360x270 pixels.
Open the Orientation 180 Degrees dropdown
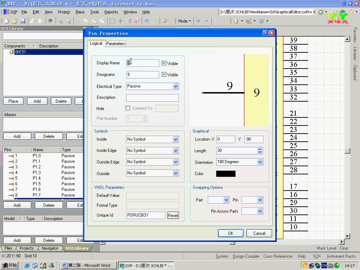tap(260, 162)
